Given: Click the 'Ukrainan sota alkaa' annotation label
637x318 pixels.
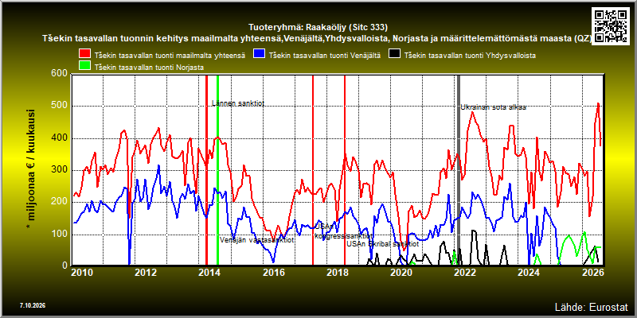Looking at the screenshot, I should (x=494, y=107).
